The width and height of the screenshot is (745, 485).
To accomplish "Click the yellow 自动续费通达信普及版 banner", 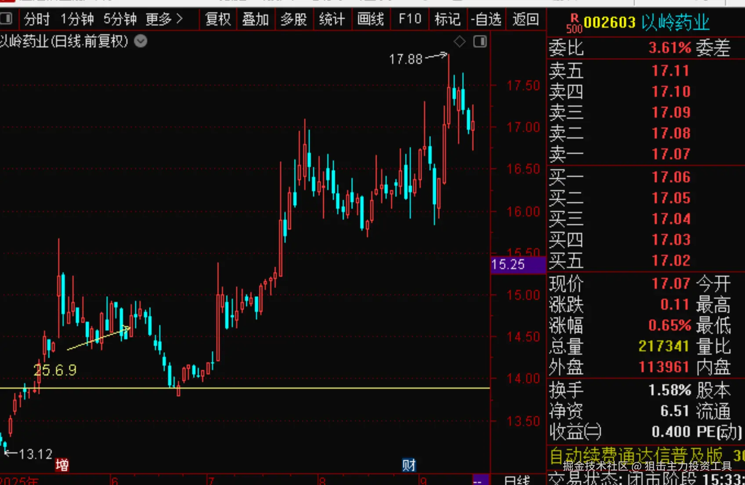I will (x=636, y=455).
